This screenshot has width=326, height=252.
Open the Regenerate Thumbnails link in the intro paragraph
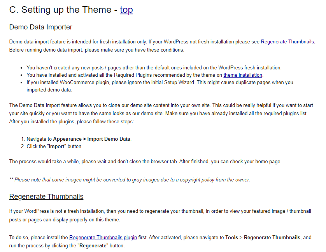(287, 42)
